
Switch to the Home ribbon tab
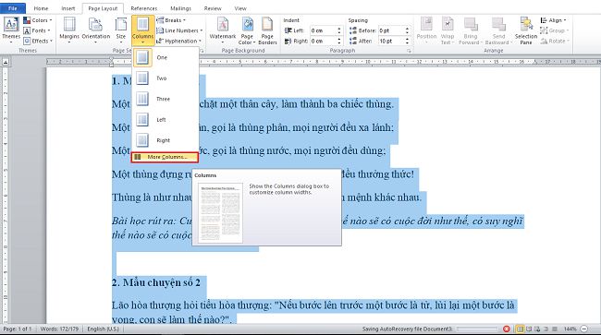click(x=41, y=8)
